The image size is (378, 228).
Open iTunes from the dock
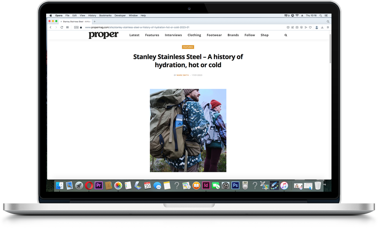[x=284, y=186]
